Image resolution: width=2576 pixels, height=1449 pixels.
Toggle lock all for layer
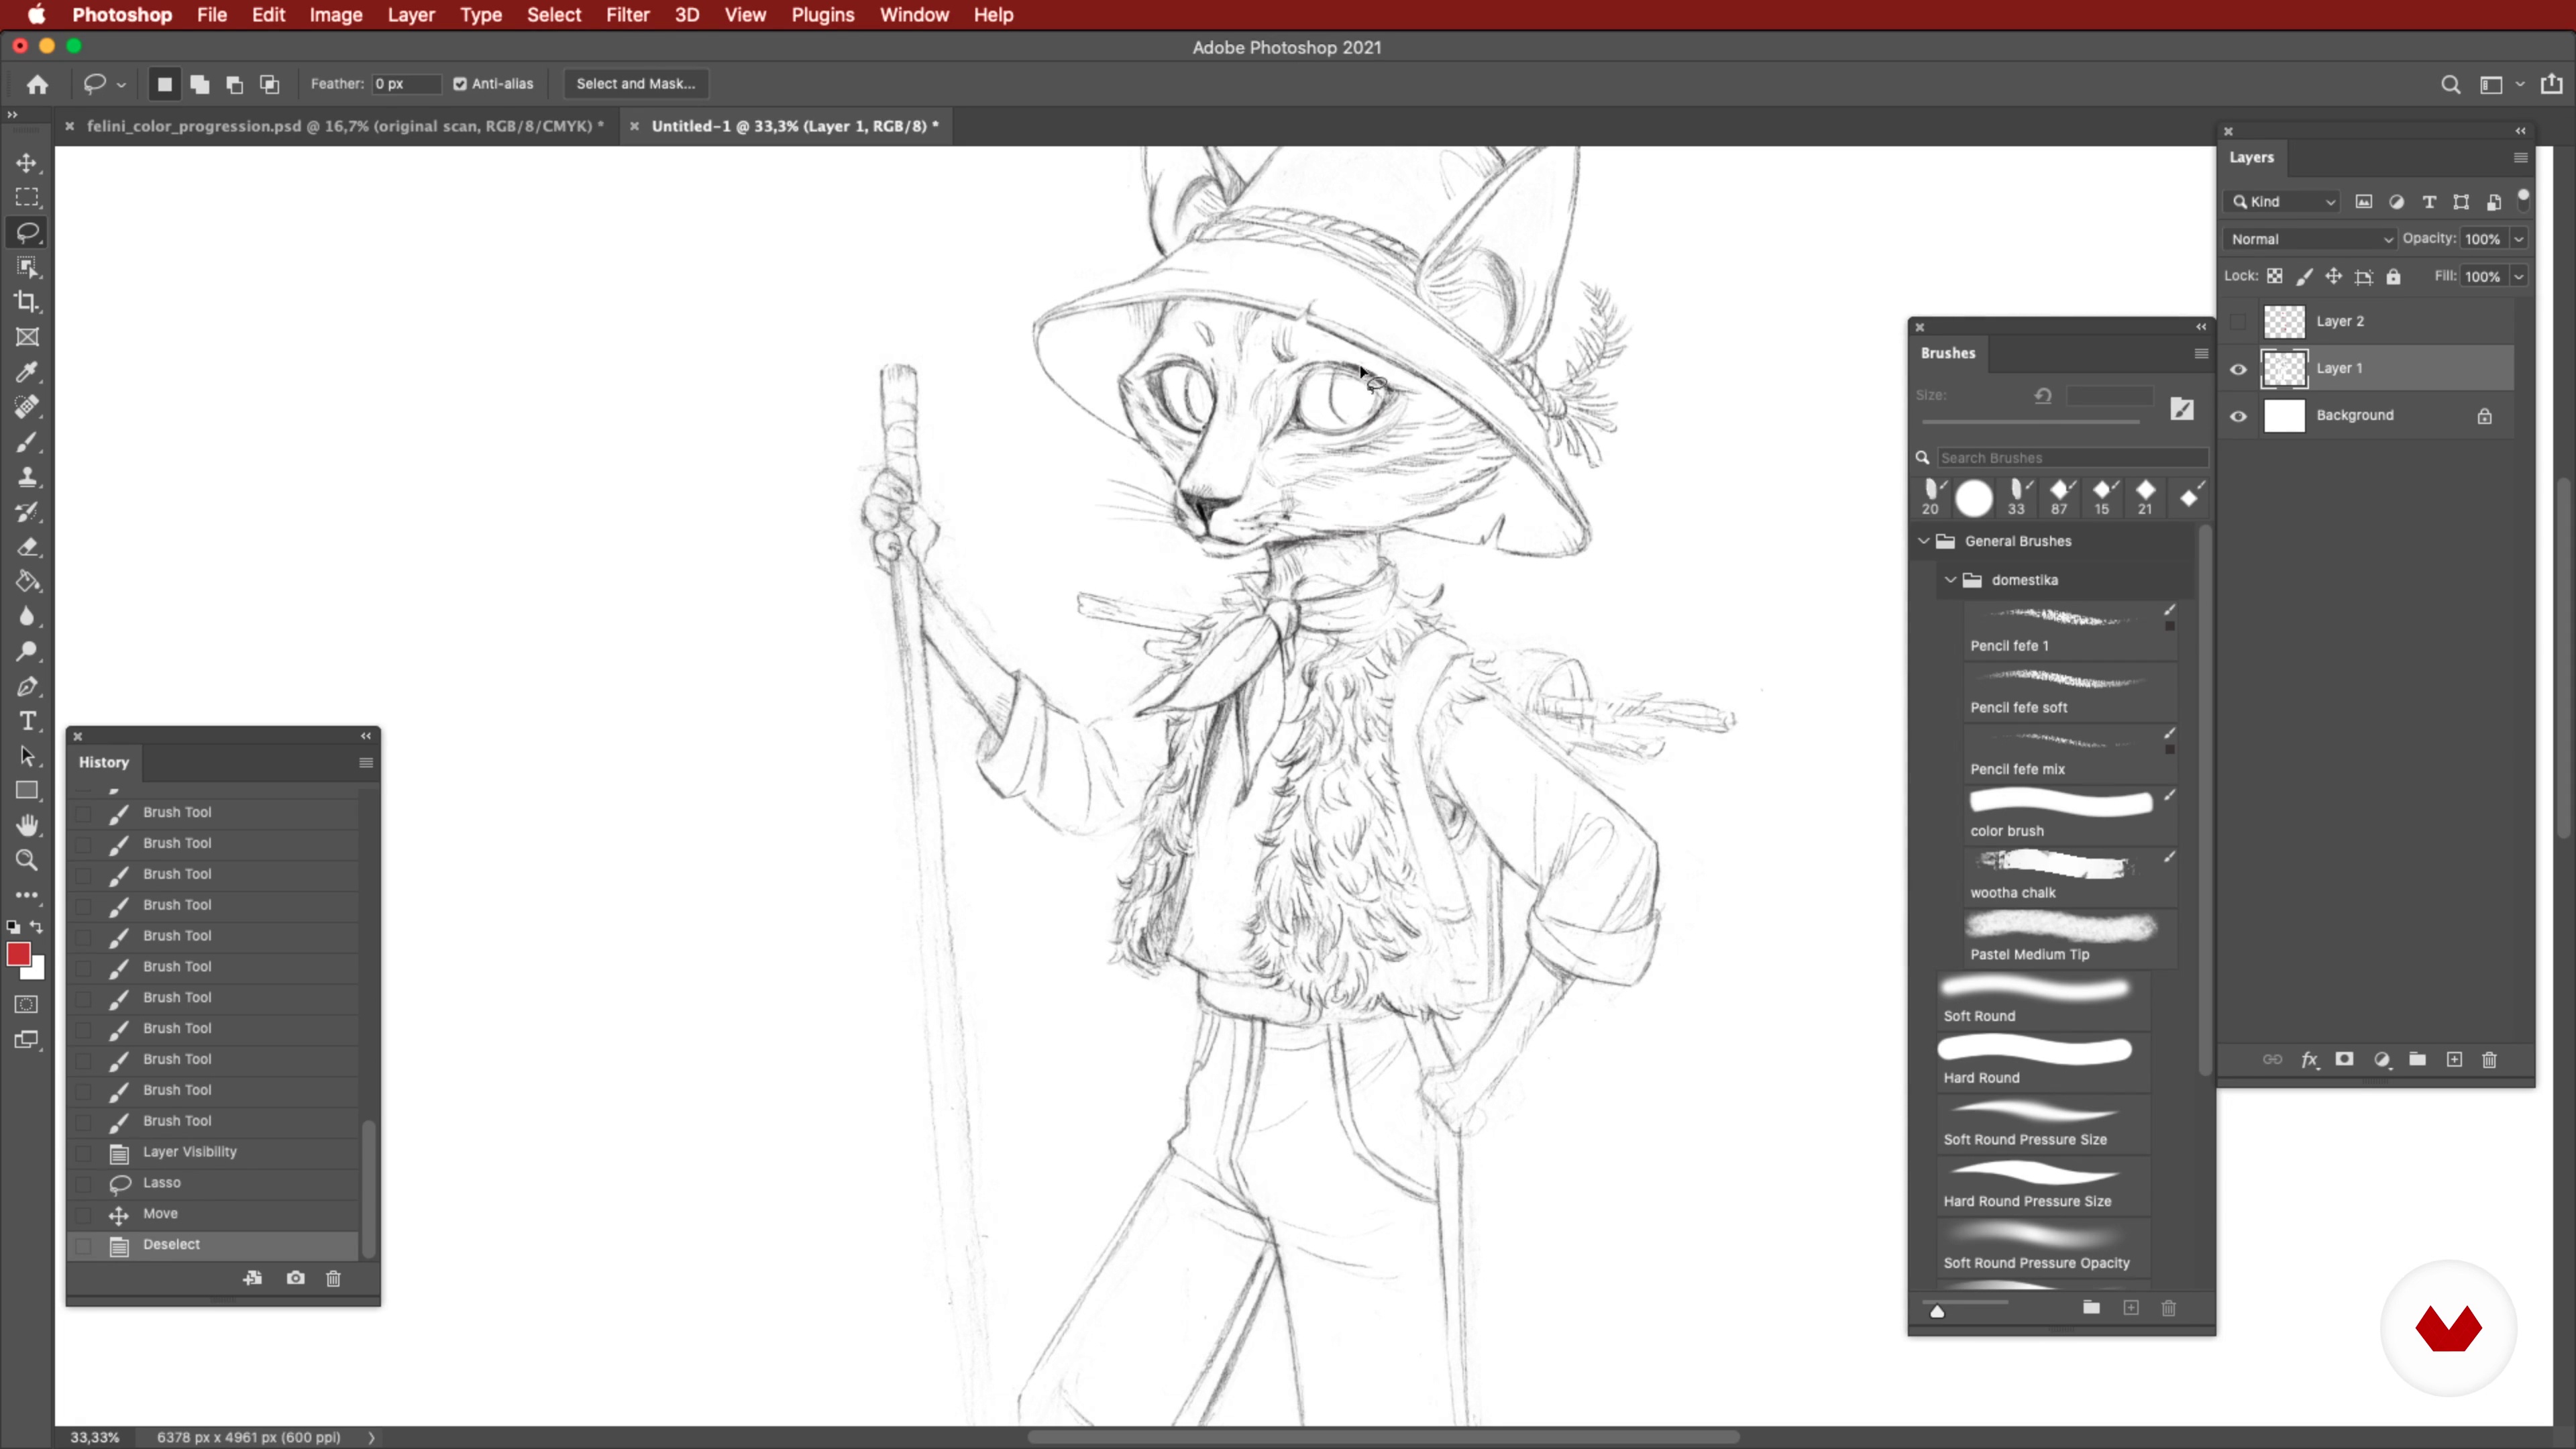pos(2393,276)
